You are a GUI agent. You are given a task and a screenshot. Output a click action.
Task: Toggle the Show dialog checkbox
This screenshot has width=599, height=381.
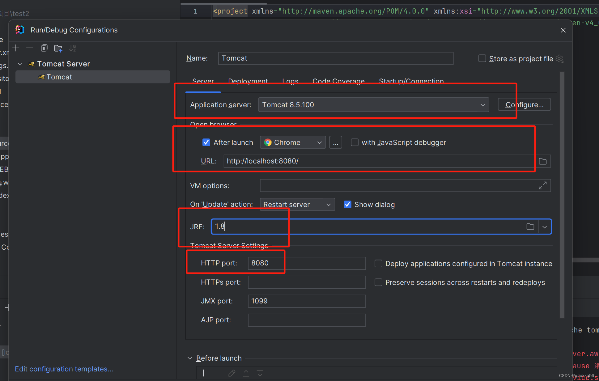pos(347,205)
